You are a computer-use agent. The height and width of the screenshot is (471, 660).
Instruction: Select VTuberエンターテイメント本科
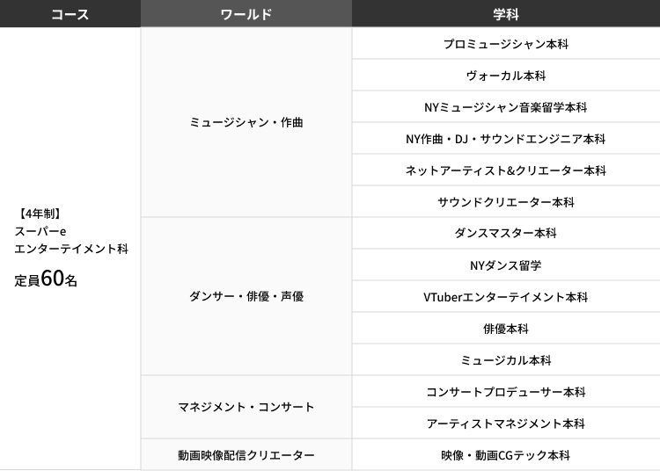tap(506, 297)
